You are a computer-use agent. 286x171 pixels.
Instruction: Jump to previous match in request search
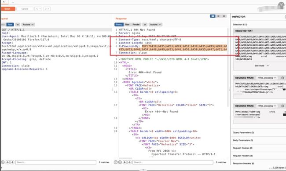pos(7,162)
